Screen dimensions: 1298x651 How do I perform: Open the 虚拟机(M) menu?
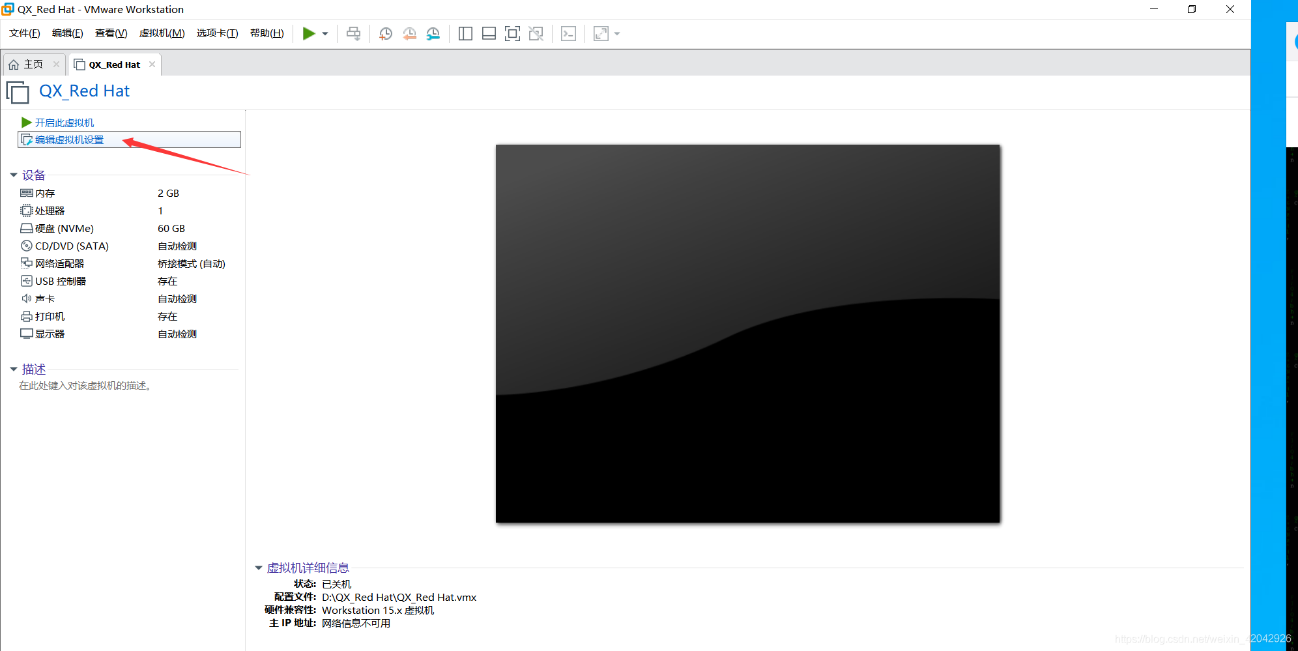162,33
